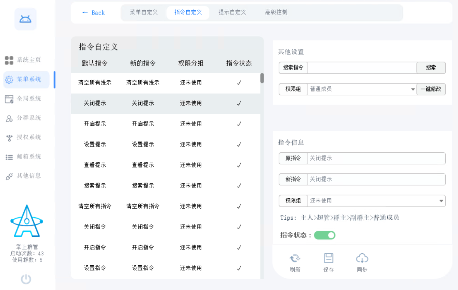Click the 搜索 button

point(431,68)
